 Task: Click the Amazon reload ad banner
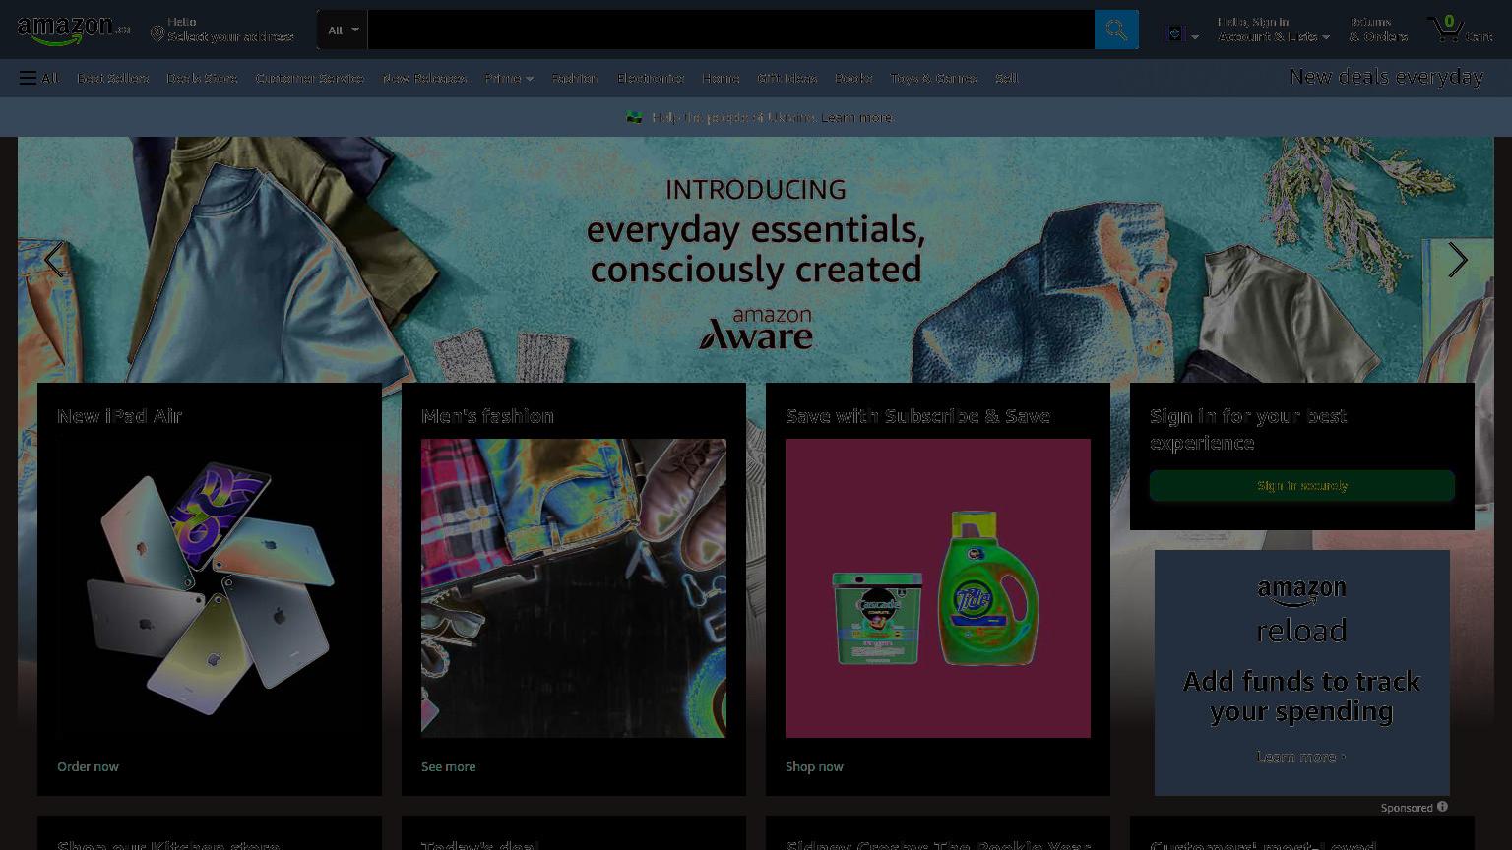pyautogui.click(x=1302, y=673)
